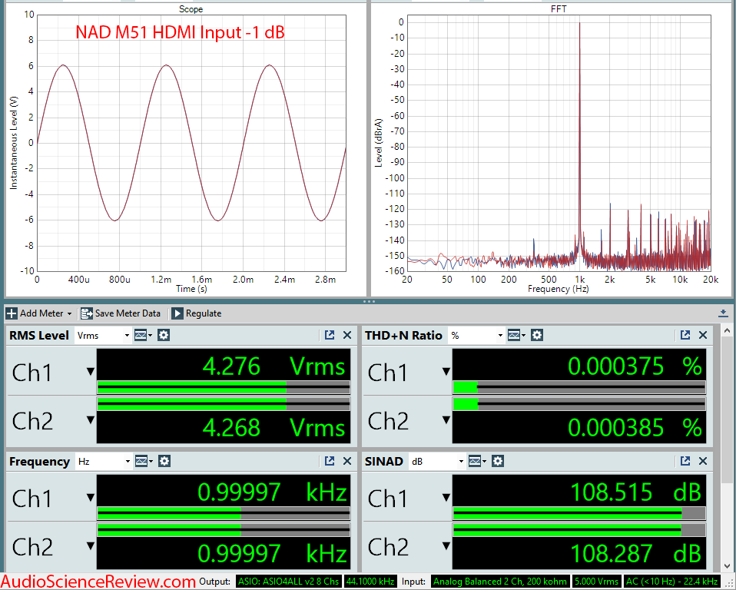
Task: Expand RMS Level Ch2 channel arrow
Action: (91, 420)
